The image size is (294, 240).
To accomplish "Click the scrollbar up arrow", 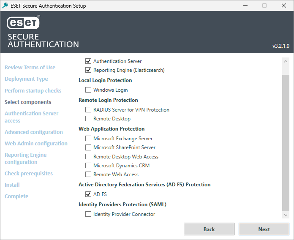I will coord(286,61).
